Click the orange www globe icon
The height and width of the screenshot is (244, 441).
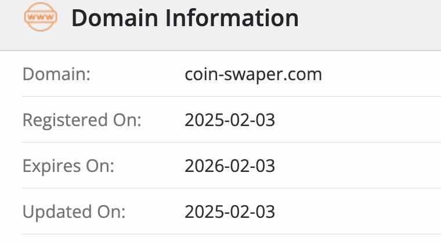[41, 17]
